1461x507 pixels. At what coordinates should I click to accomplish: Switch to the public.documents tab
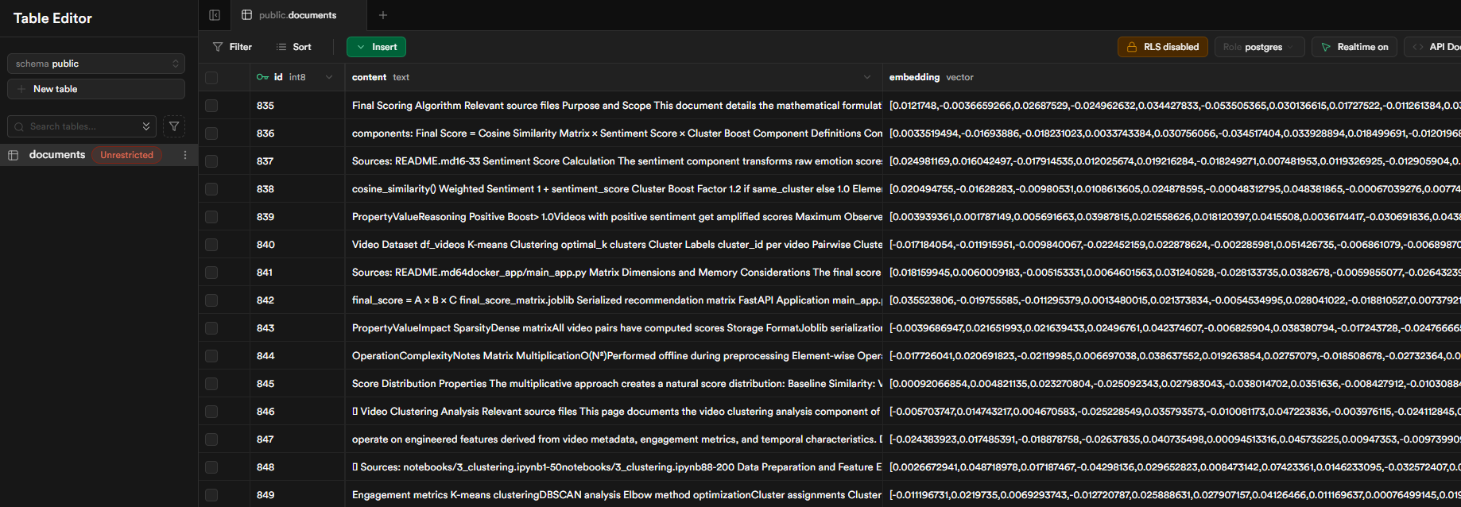(297, 15)
